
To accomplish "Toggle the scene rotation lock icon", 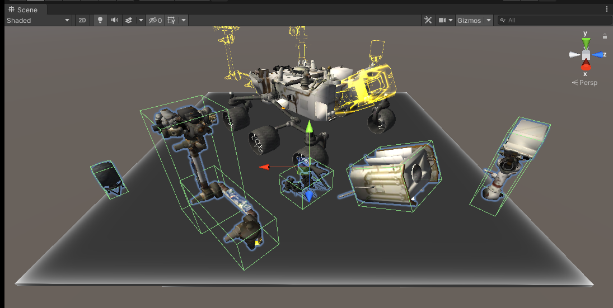I will [605, 36].
